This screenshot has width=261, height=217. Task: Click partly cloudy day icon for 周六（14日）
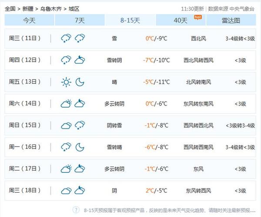click(x=66, y=103)
